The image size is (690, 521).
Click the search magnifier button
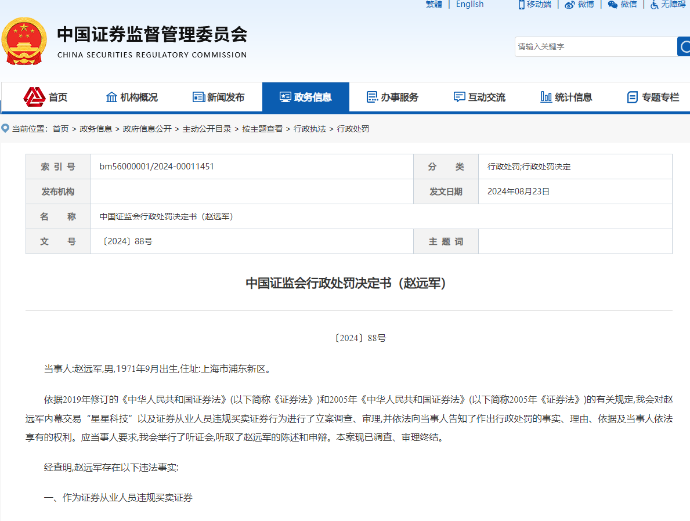(684, 46)
